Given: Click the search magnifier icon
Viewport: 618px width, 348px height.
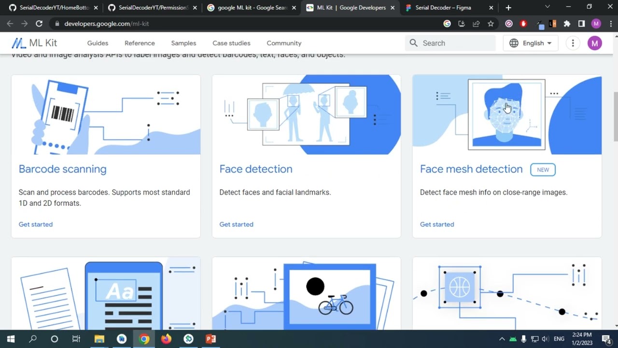Looking at the screenshot, I should click(414, 43).
